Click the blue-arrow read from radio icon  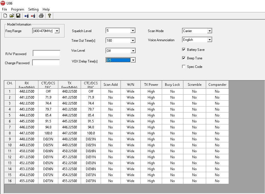click(x=26, y=16)
